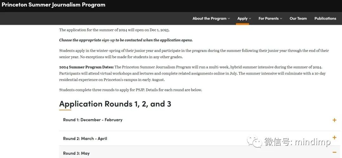Go to Publications page
Image resolution: width=342 pixels, height=158 pixels.
325,19
